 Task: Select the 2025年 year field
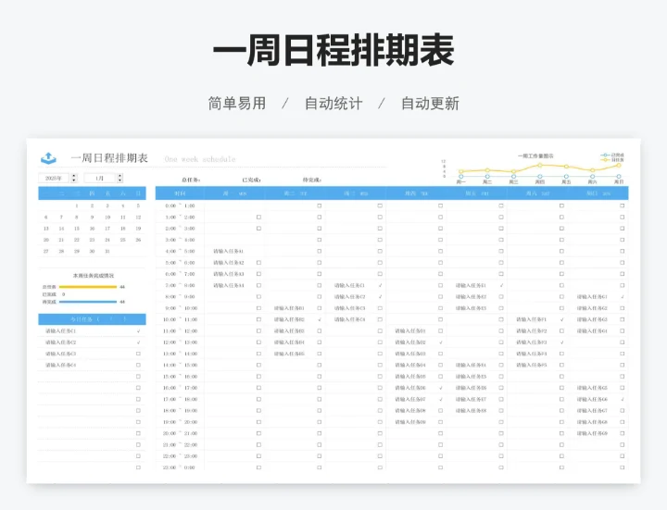[54, 178]
